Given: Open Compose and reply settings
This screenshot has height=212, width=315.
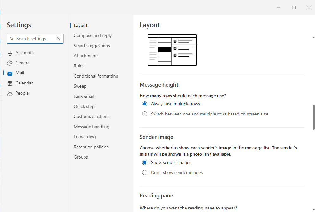Looking at the screenshot, I should (93, 35).
